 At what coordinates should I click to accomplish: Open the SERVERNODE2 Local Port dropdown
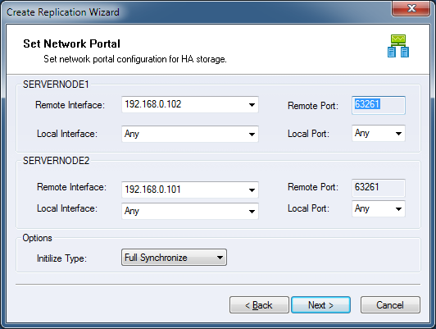click(x=379, y=208)
